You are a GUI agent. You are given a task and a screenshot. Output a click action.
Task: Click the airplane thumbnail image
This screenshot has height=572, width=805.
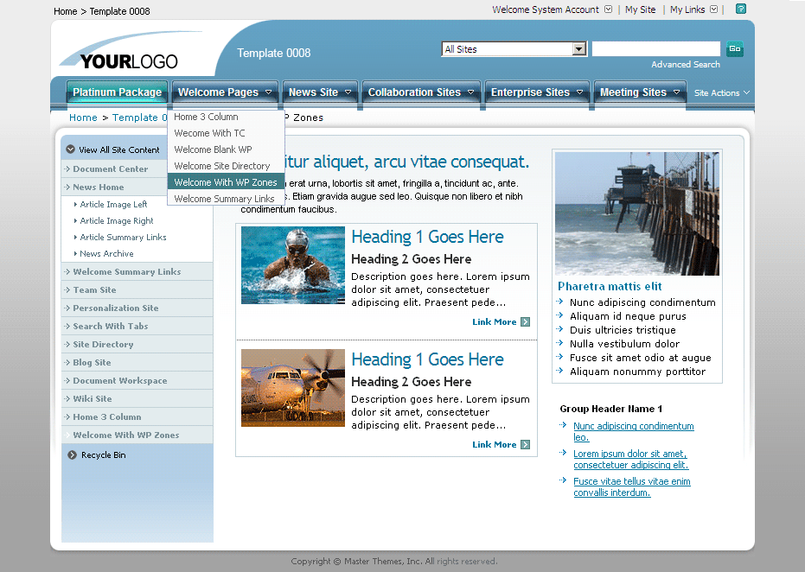[292, 387]
